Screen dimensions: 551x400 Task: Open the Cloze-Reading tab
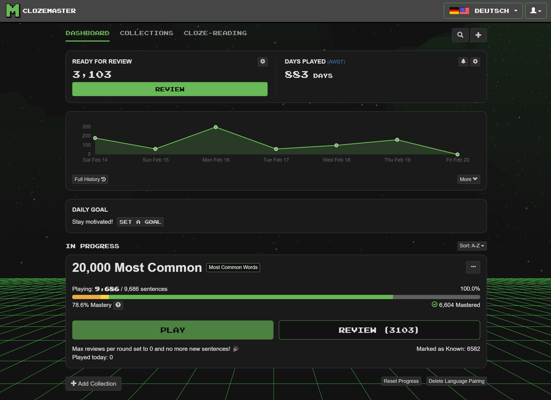215,33
